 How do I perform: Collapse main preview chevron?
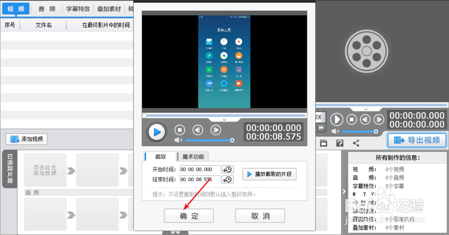coord(366,109)
